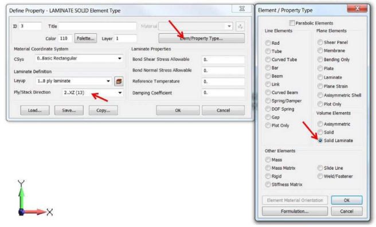Click the ID input field
Image resolution: width=376 pixels, height=227 pixels.
click(x=30, y=26)
